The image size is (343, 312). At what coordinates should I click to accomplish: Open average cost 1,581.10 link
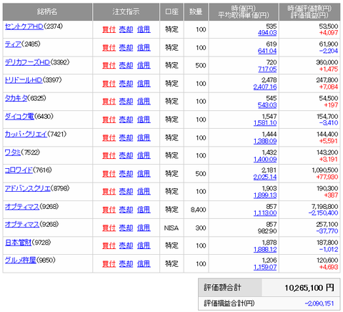[x=265, y=123]
